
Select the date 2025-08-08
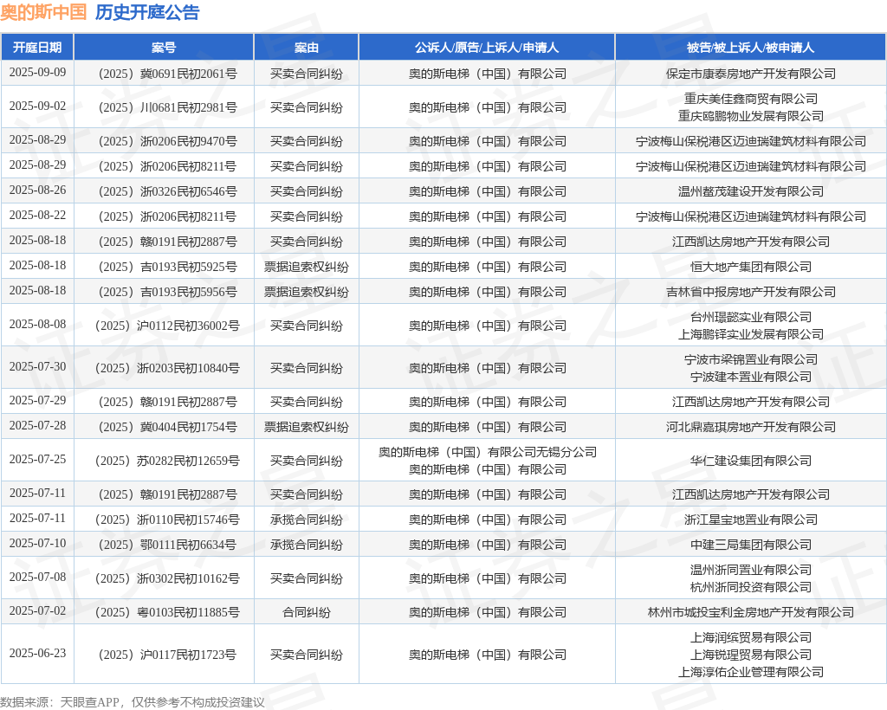(x=37, y=325)
